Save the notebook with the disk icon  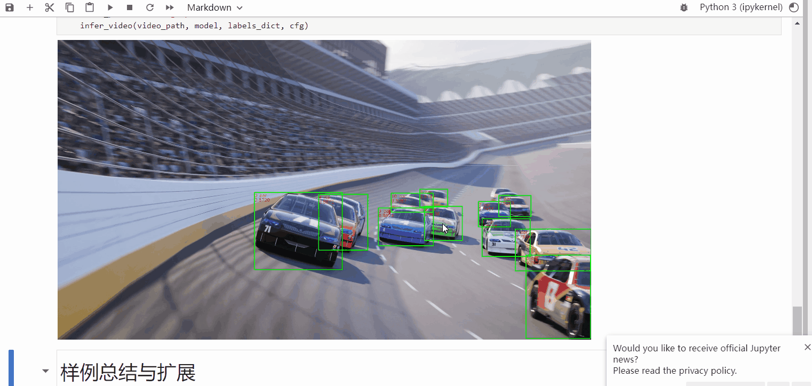click(x=10, y=7)
